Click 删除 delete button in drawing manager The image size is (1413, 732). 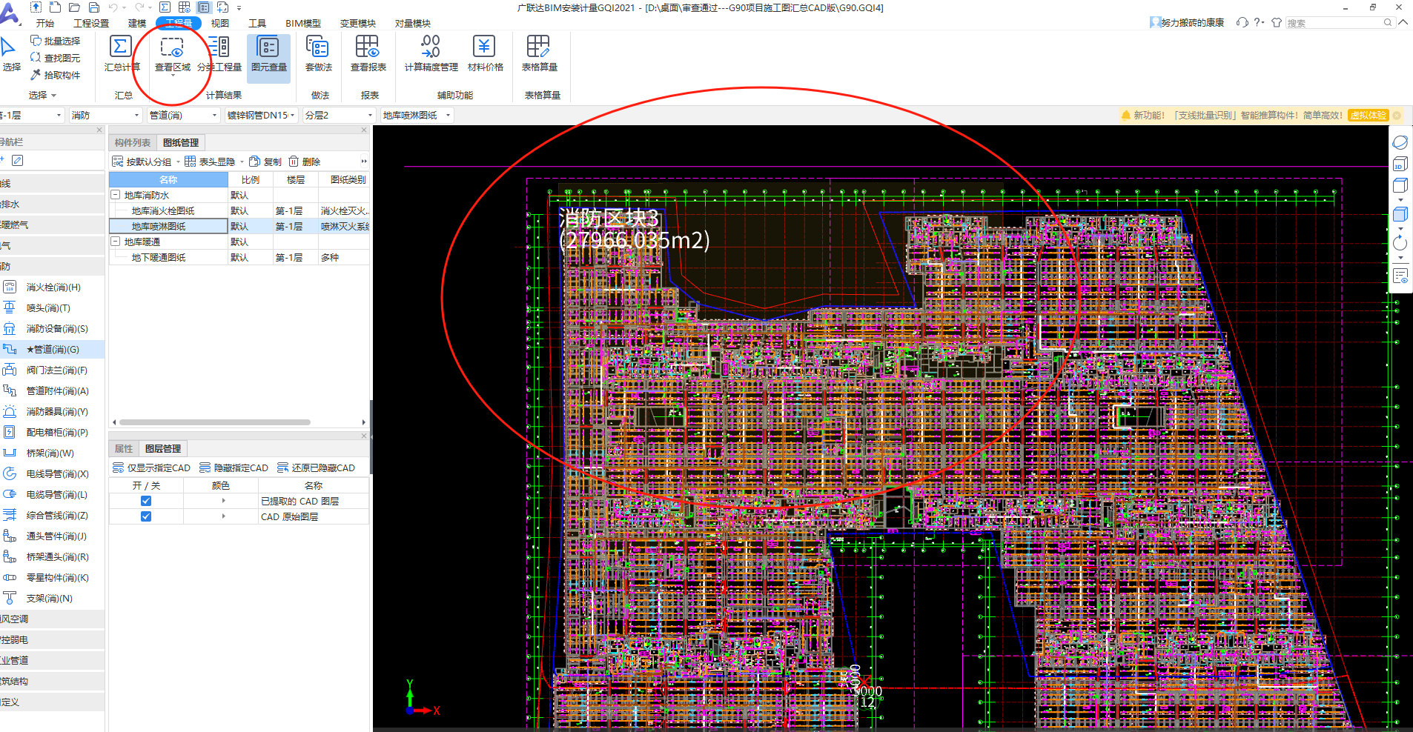[305, 162]
